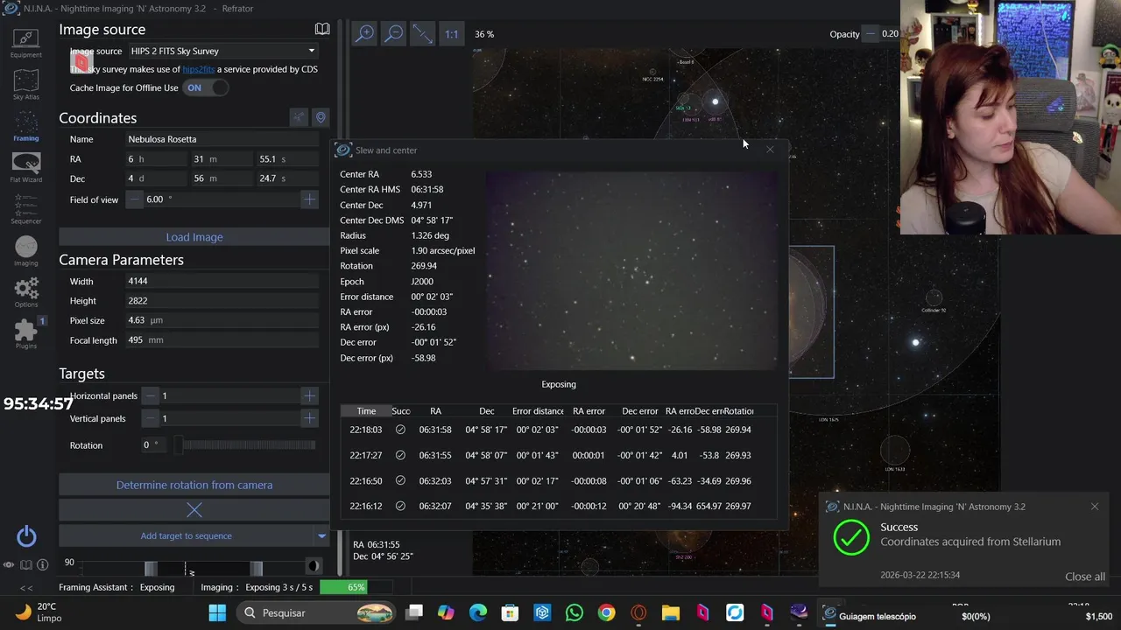Increase Horizontal panels count
The width and height of the screenshot is (1121, 630).
click(309, 396)
